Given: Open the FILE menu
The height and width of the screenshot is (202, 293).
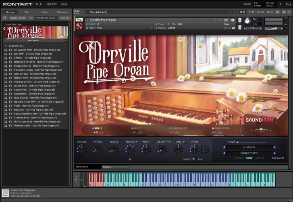Looking at the screenshot, I should [39, 4].
